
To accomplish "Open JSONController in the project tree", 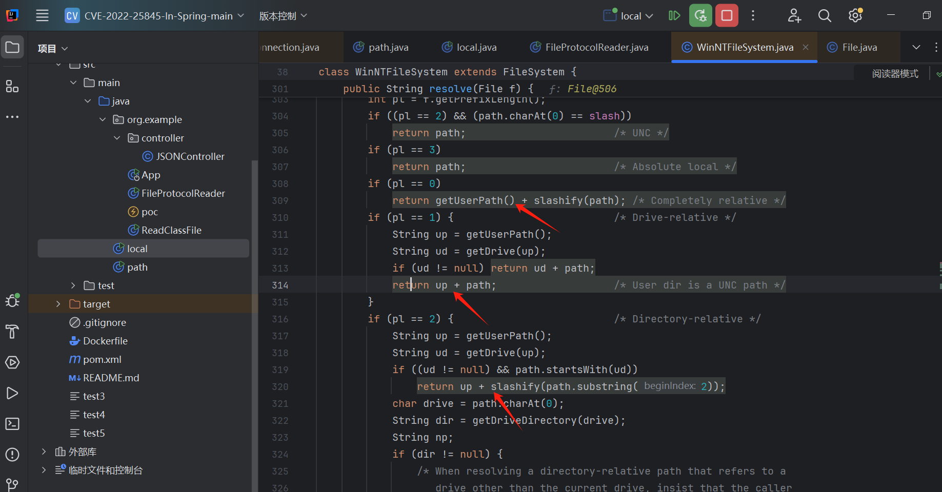I will coord(184,156).
